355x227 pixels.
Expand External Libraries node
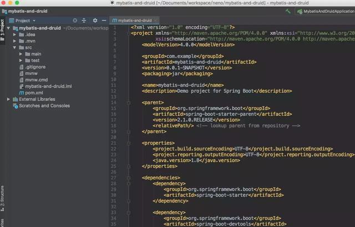point(8,99)
